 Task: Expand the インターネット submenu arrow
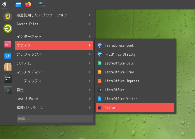tap(90, 36)
